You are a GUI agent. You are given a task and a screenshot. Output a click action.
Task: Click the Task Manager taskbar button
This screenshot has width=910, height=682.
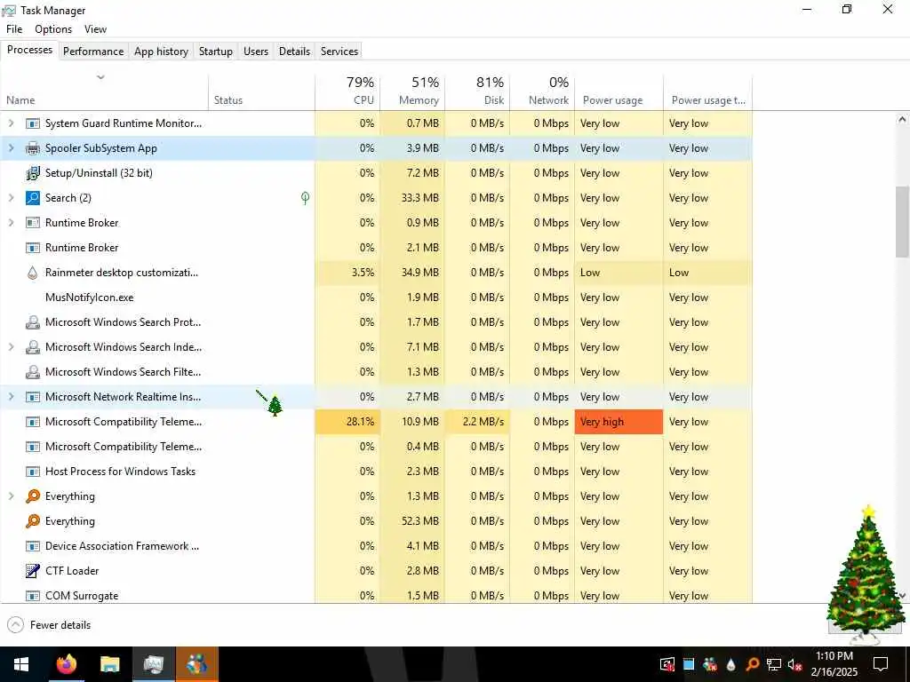coord(153,664)
